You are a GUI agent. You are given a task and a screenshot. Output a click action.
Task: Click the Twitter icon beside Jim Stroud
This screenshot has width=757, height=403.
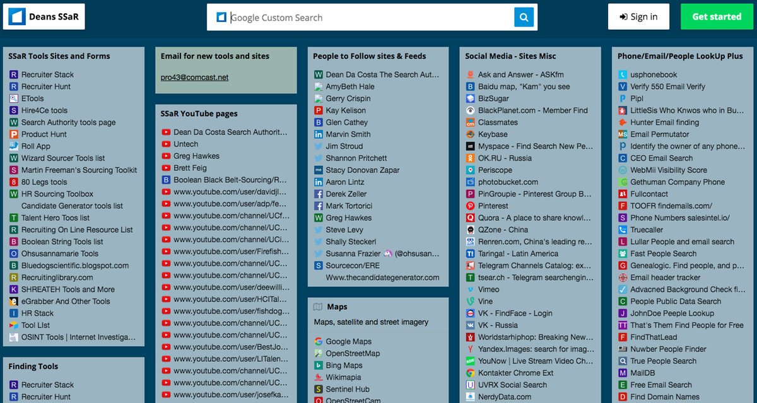coord(319,146)
